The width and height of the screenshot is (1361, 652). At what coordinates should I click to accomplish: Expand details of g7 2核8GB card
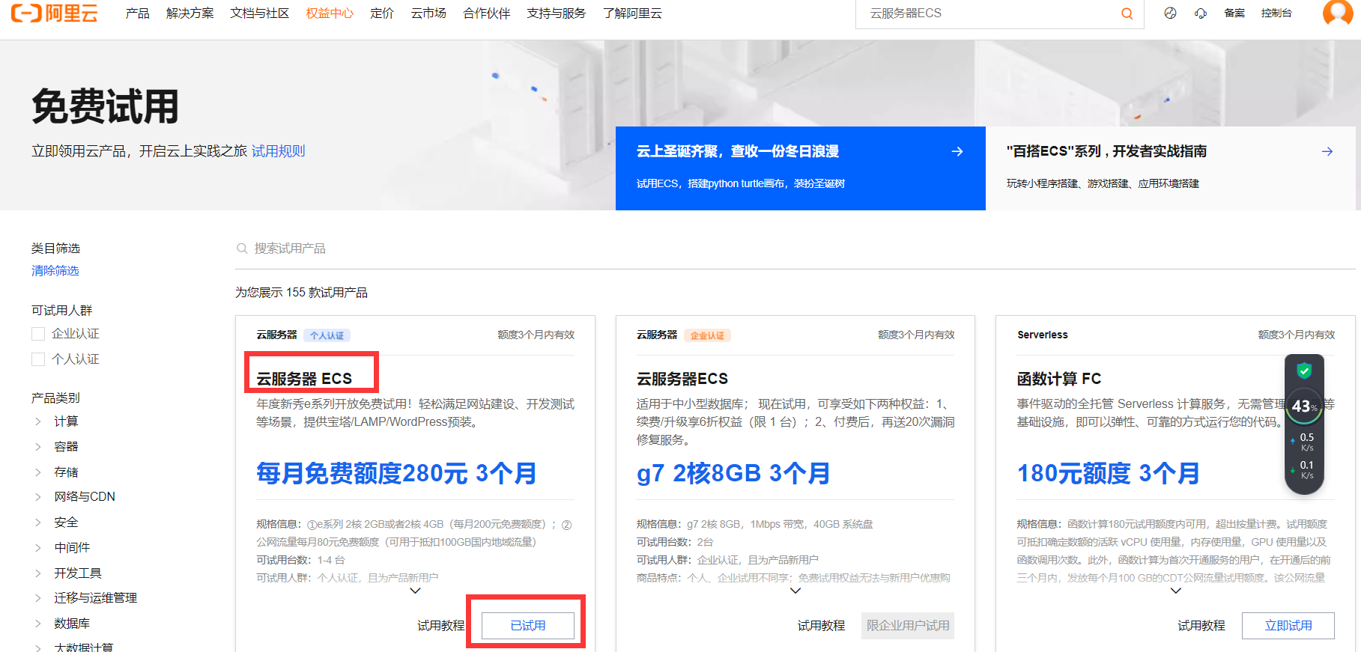[x=795, y=591]
